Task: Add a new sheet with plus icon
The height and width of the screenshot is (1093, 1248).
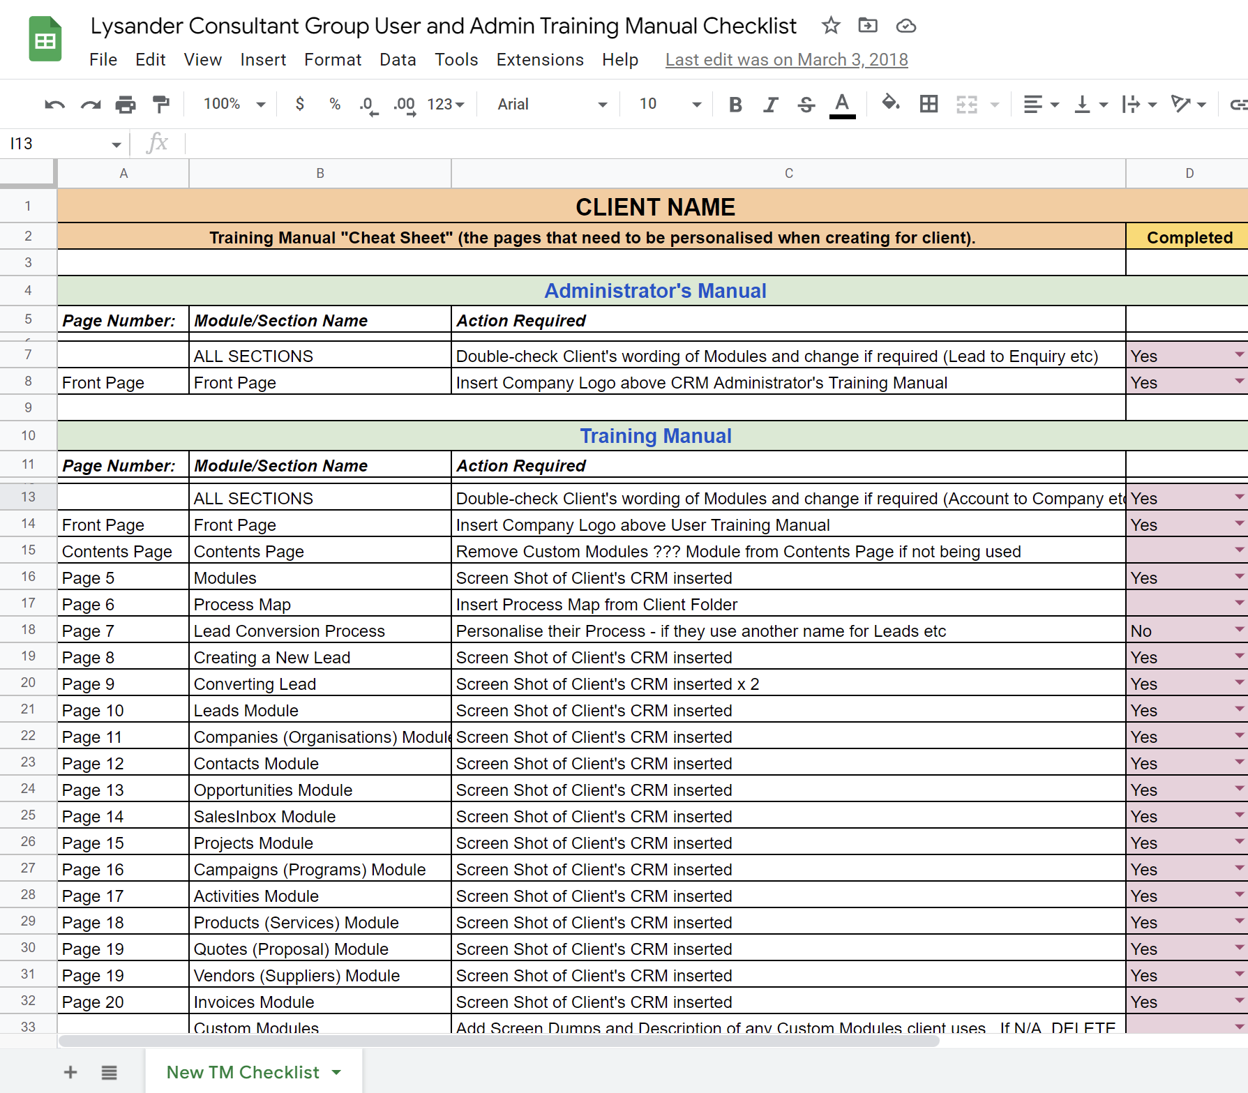Action: coord(70,1072)
